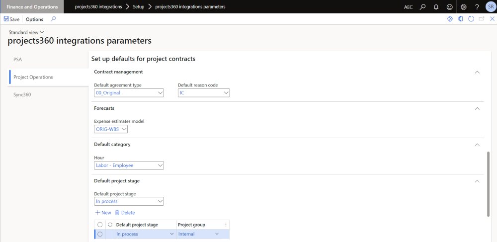Click the help question mark icon
Screen dimensions: 497x242
click(x=476, y=7)
